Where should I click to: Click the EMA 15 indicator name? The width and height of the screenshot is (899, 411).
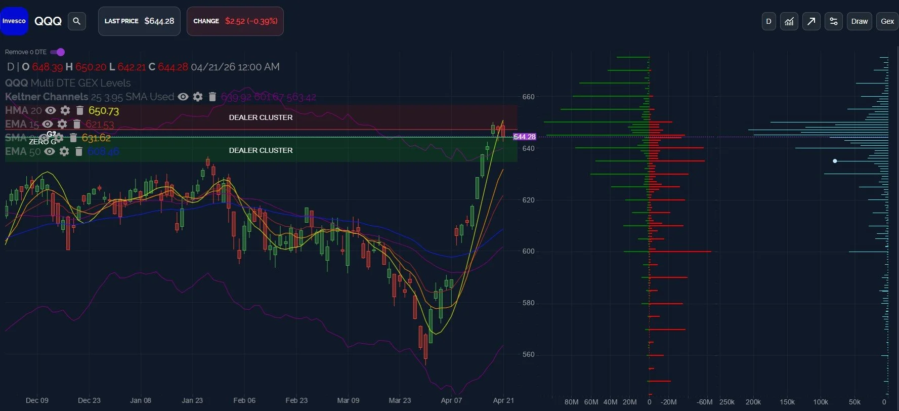click(x=22, y=124)
